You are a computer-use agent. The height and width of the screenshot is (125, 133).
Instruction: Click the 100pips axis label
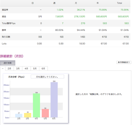point(6,105)
